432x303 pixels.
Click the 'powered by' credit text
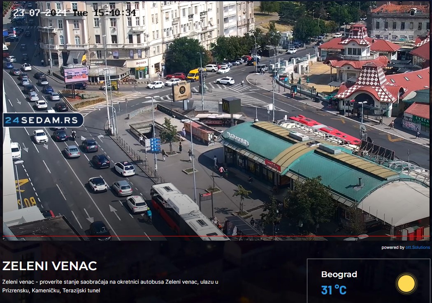click(x=393, y=248)
